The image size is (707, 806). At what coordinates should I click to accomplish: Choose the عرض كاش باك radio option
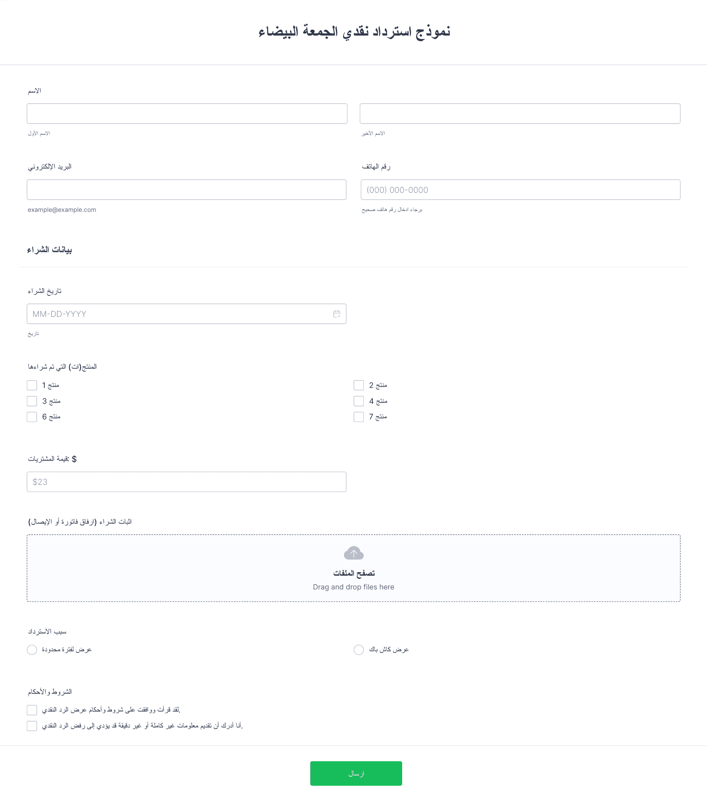pos(359,650)
